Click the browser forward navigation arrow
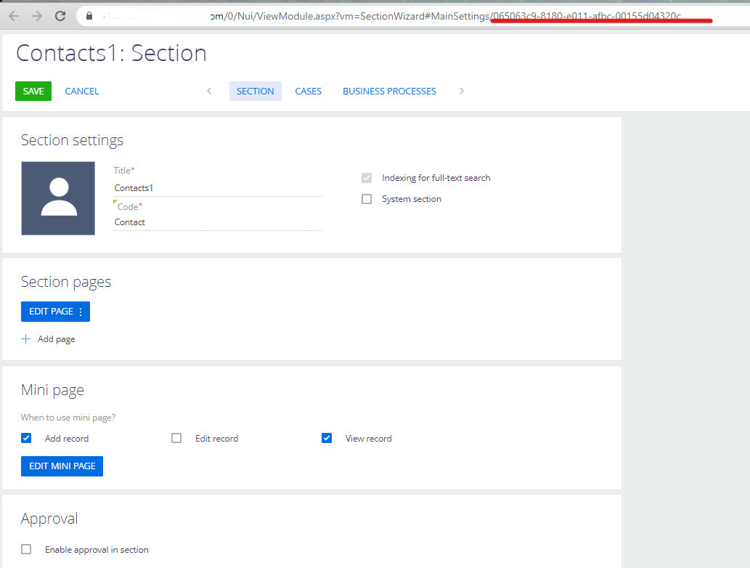750x568 pixels. (x=35, y=15)
